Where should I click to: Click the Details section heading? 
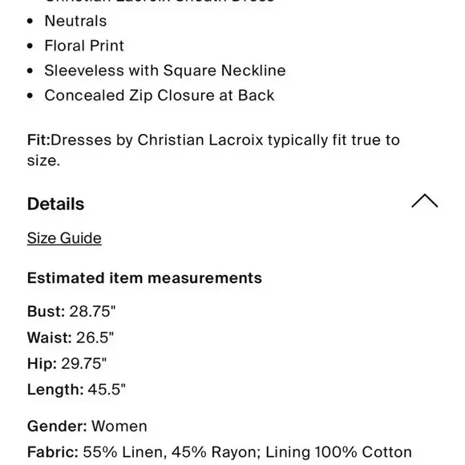pos(56,204)
